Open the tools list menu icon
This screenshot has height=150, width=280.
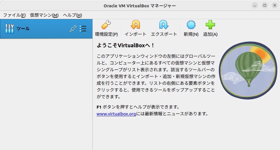[83, 28]
